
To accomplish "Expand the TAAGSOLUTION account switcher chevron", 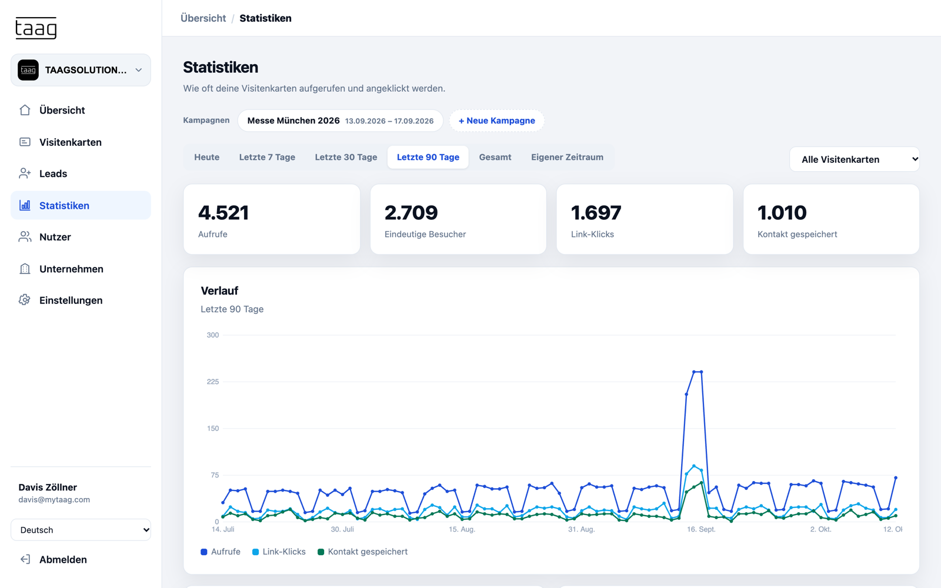I will 139,70.
